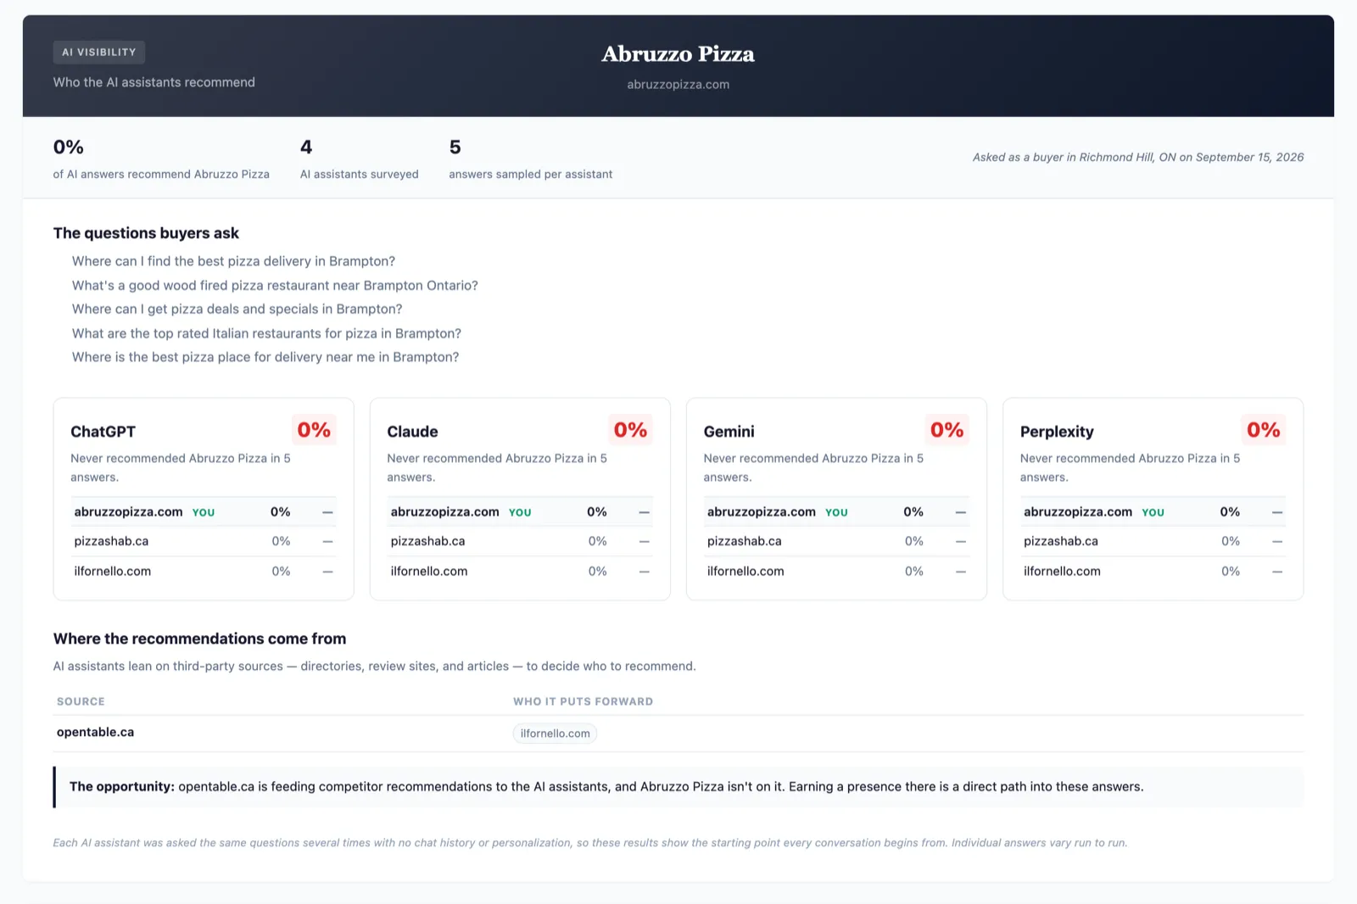Click the red 0% badge on ChatGPT card
Screen dimensions: 1357x904
click(314, 430)
